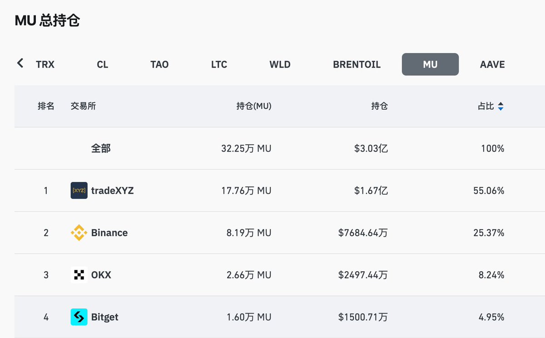Click the $2497.44万 value cell
The image size is (545, 338).
363,275
